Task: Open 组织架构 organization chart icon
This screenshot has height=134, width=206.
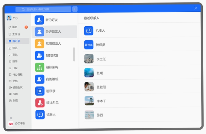Action: [39, 67]
